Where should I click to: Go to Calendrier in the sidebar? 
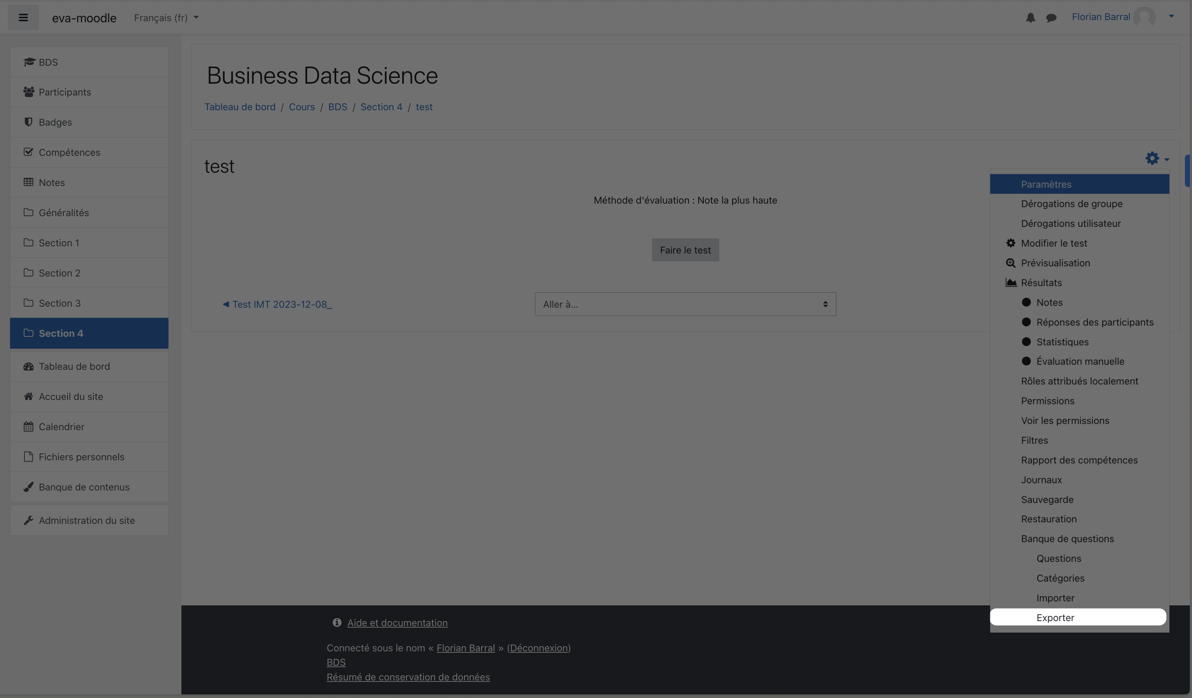coord(61,427)
